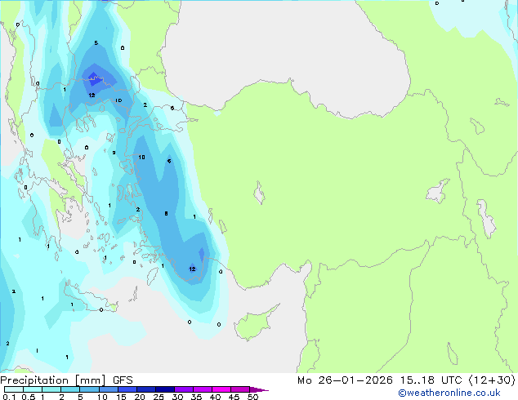Click the 20–25 mm legend swatch
Viewport: 518px width, 400px height.
coord(146,389)
